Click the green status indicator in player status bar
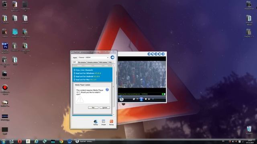Image resolution: width=257 pixels, height=144 pixels. coord(163,94)
